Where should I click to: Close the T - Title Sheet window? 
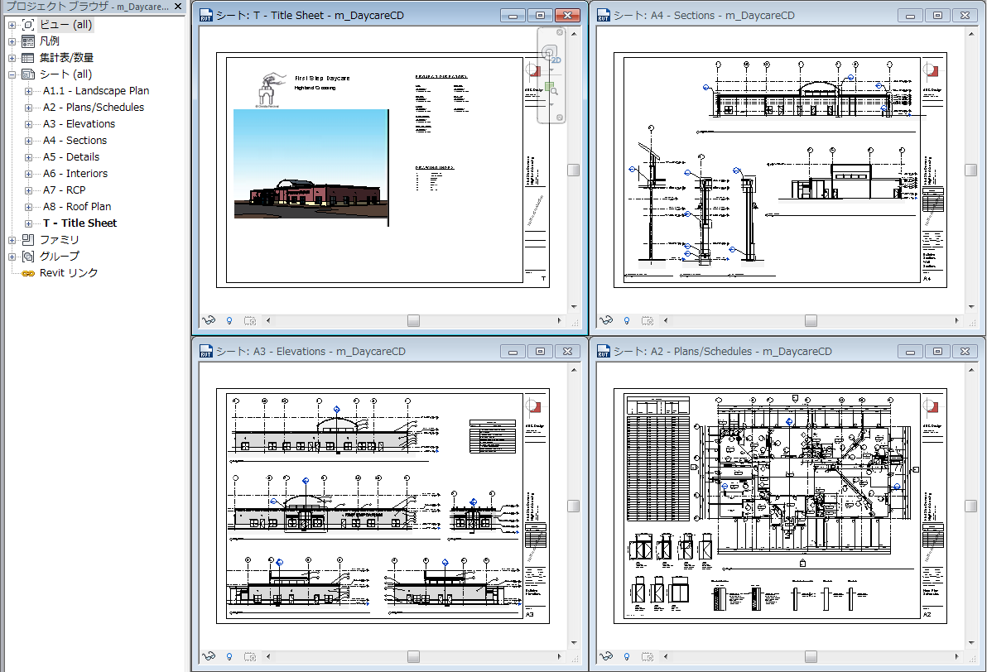[x=567, y=15]
